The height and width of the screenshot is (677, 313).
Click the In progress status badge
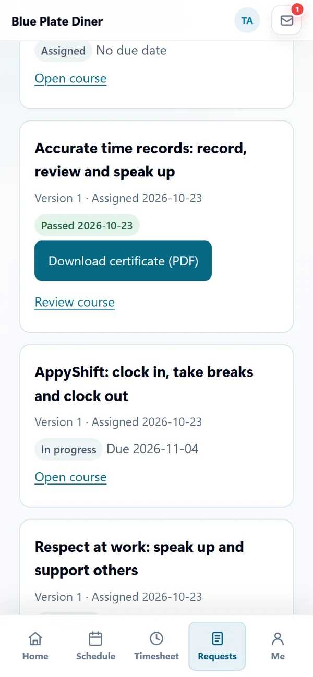[x=68, y=450]
